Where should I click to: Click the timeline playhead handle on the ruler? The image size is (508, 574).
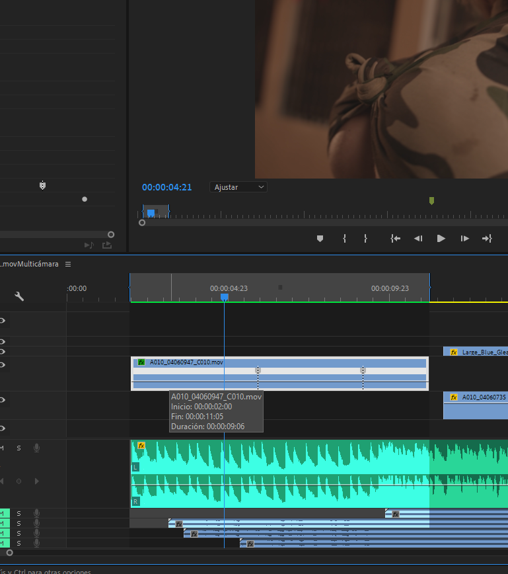[x=225, y=298]
